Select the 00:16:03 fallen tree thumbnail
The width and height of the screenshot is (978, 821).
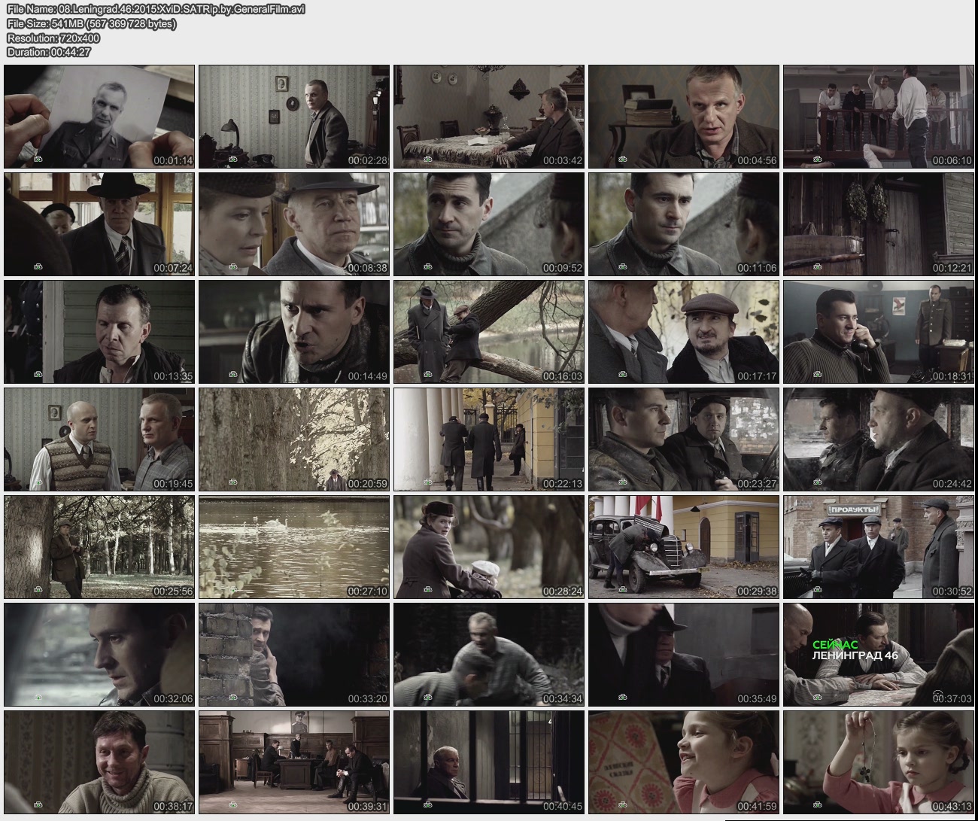tap(488, 332)
